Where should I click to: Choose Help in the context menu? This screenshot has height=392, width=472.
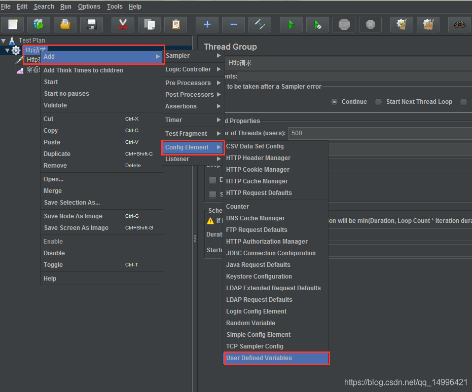point(102,279)
